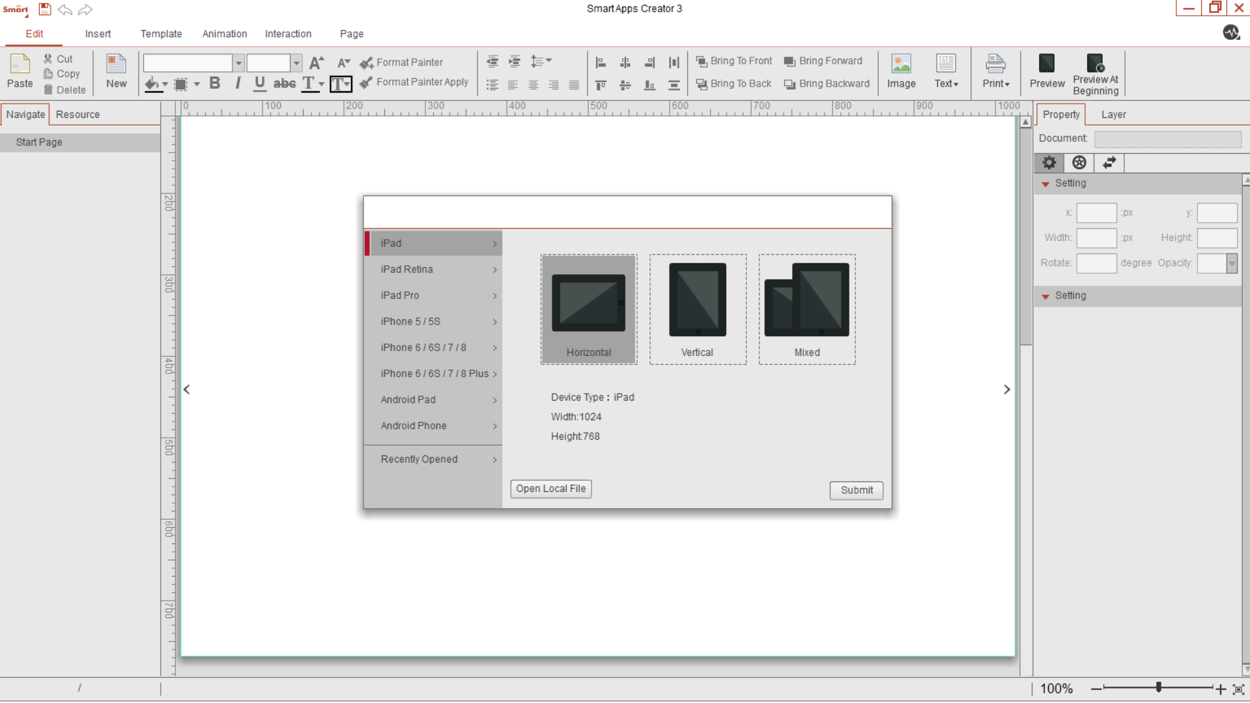This screenshot has height=703, width=1250.
Task: Align objects to horizontal center
Action: 625,63
